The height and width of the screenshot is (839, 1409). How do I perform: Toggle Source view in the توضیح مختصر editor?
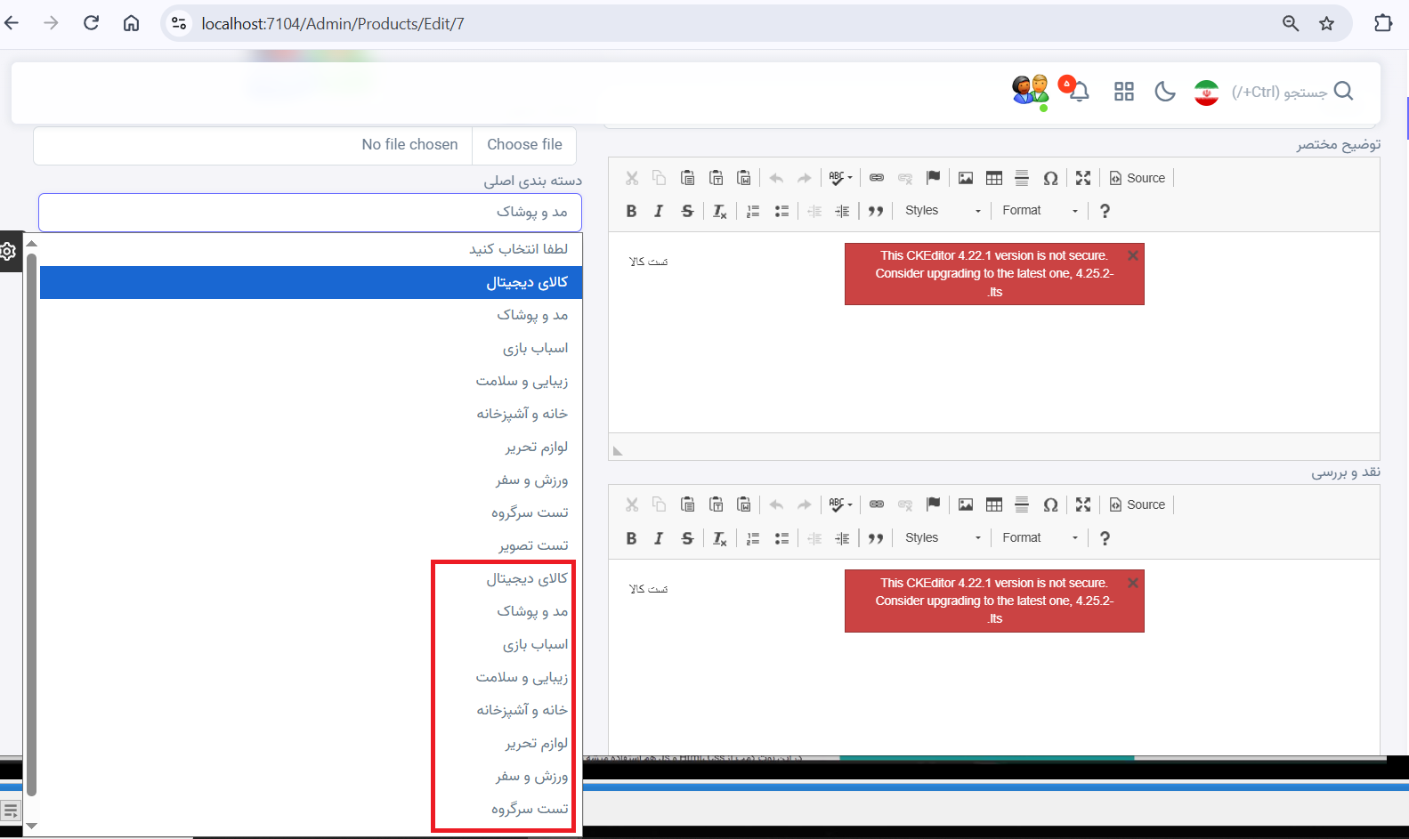tap(1138, 178)
